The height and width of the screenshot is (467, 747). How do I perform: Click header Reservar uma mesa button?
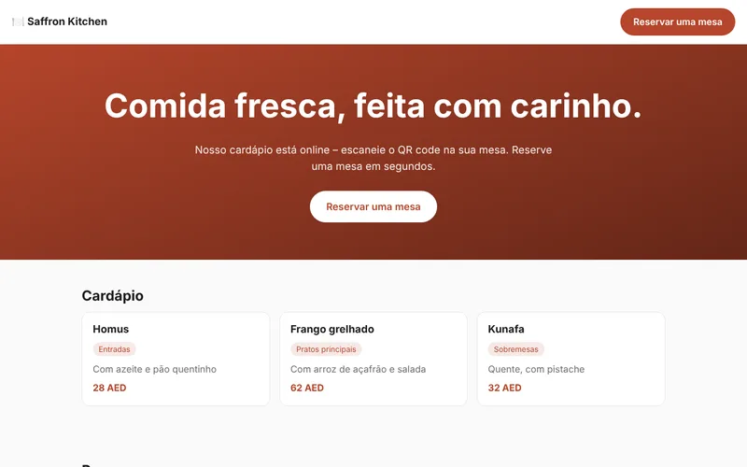click(677, 21)
